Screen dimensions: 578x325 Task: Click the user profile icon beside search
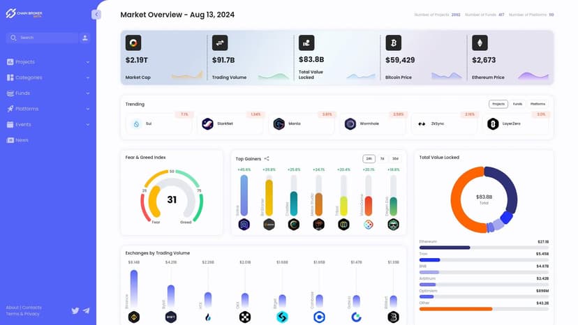(x=85, y=38)
